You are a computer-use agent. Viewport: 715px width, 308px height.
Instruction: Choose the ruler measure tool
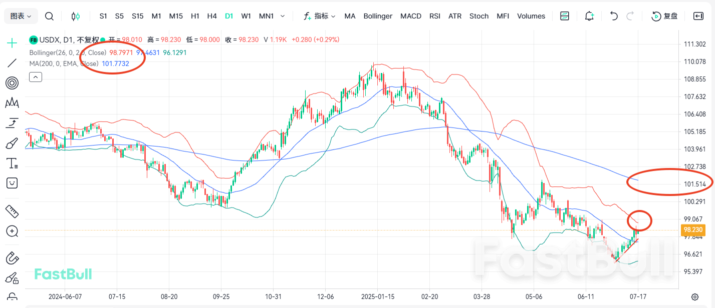(x=12, y=211)
